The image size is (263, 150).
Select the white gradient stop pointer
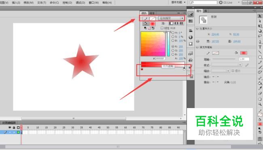pyautogui.click(x=184, y=69)
